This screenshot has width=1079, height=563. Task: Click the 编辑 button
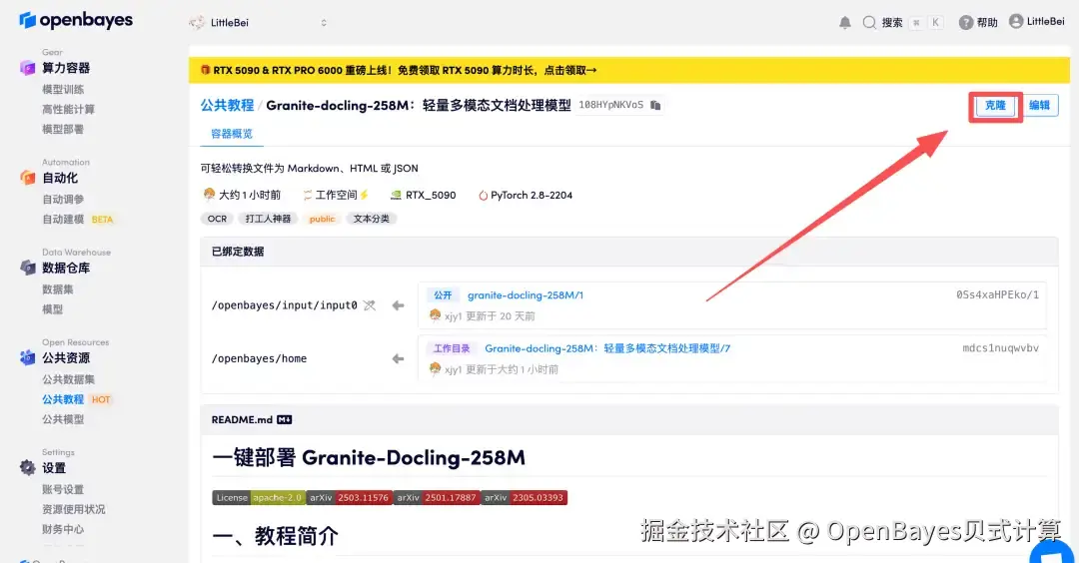click(1039, 105)
